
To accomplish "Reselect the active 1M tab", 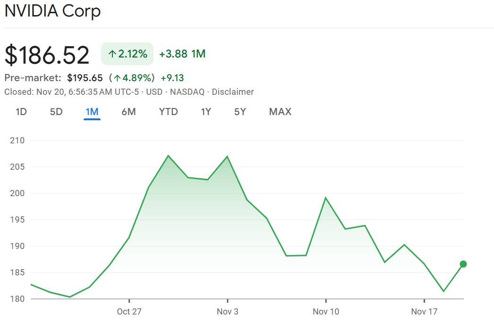I will point(92,112).
